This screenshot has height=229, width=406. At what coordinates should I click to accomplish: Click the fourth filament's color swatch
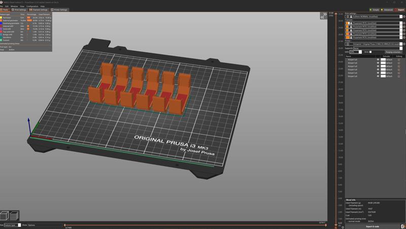348,34
